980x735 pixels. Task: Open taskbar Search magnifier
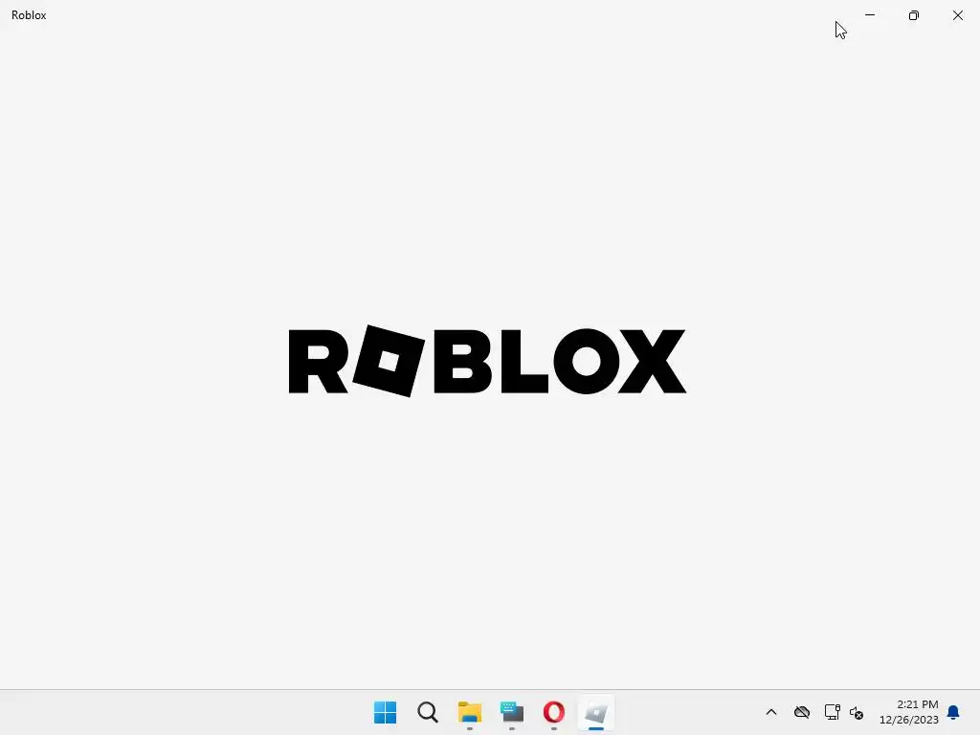pyautogui.click(x=428, y=712)
